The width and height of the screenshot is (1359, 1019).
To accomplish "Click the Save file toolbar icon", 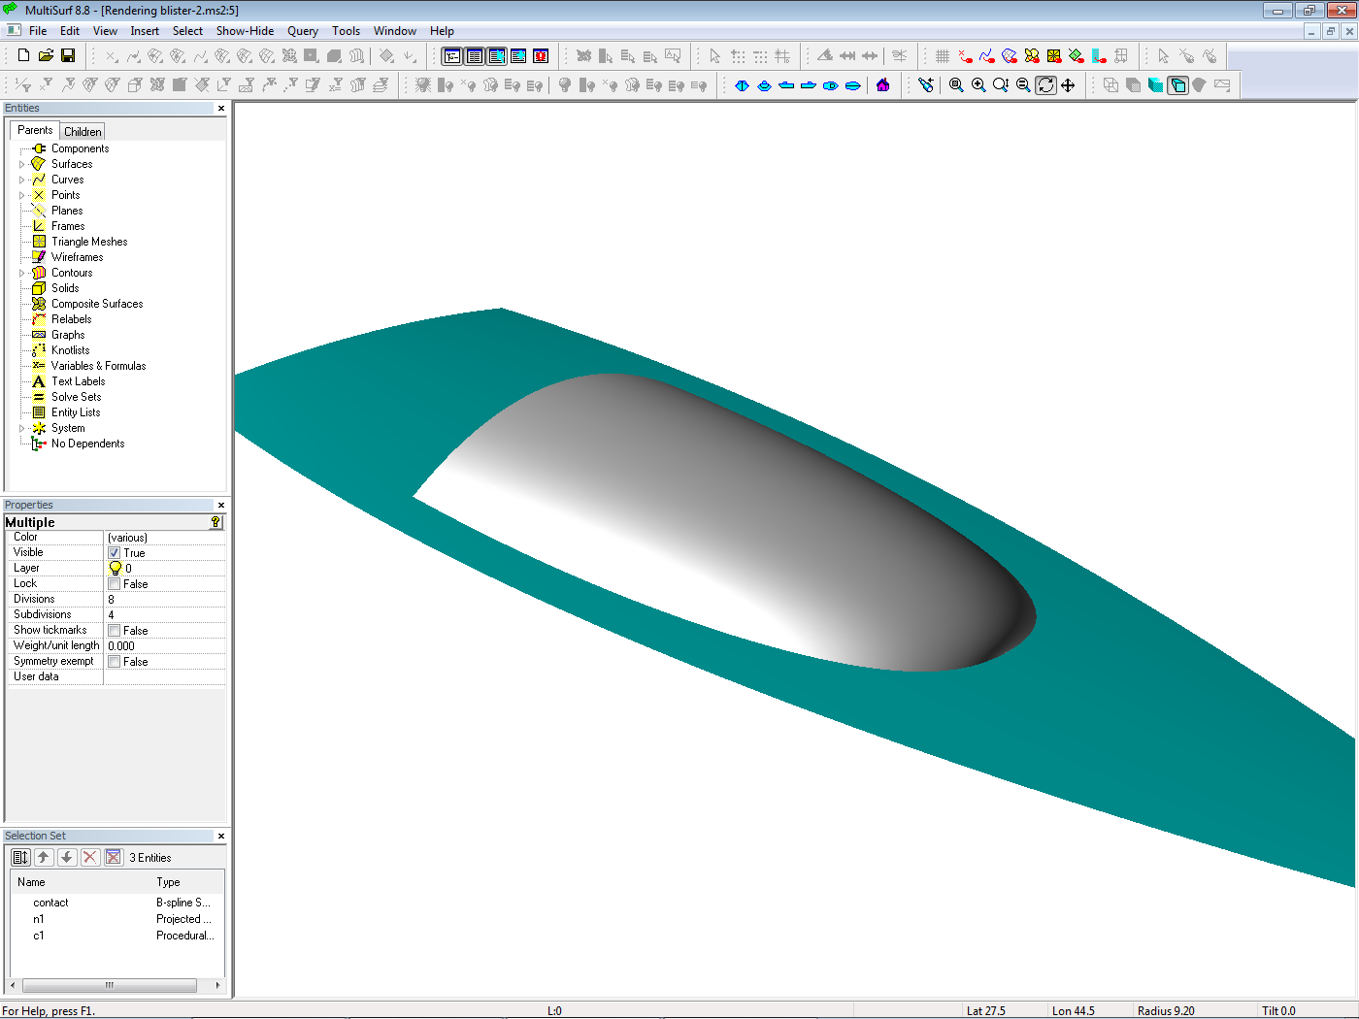I will point(68,56).
